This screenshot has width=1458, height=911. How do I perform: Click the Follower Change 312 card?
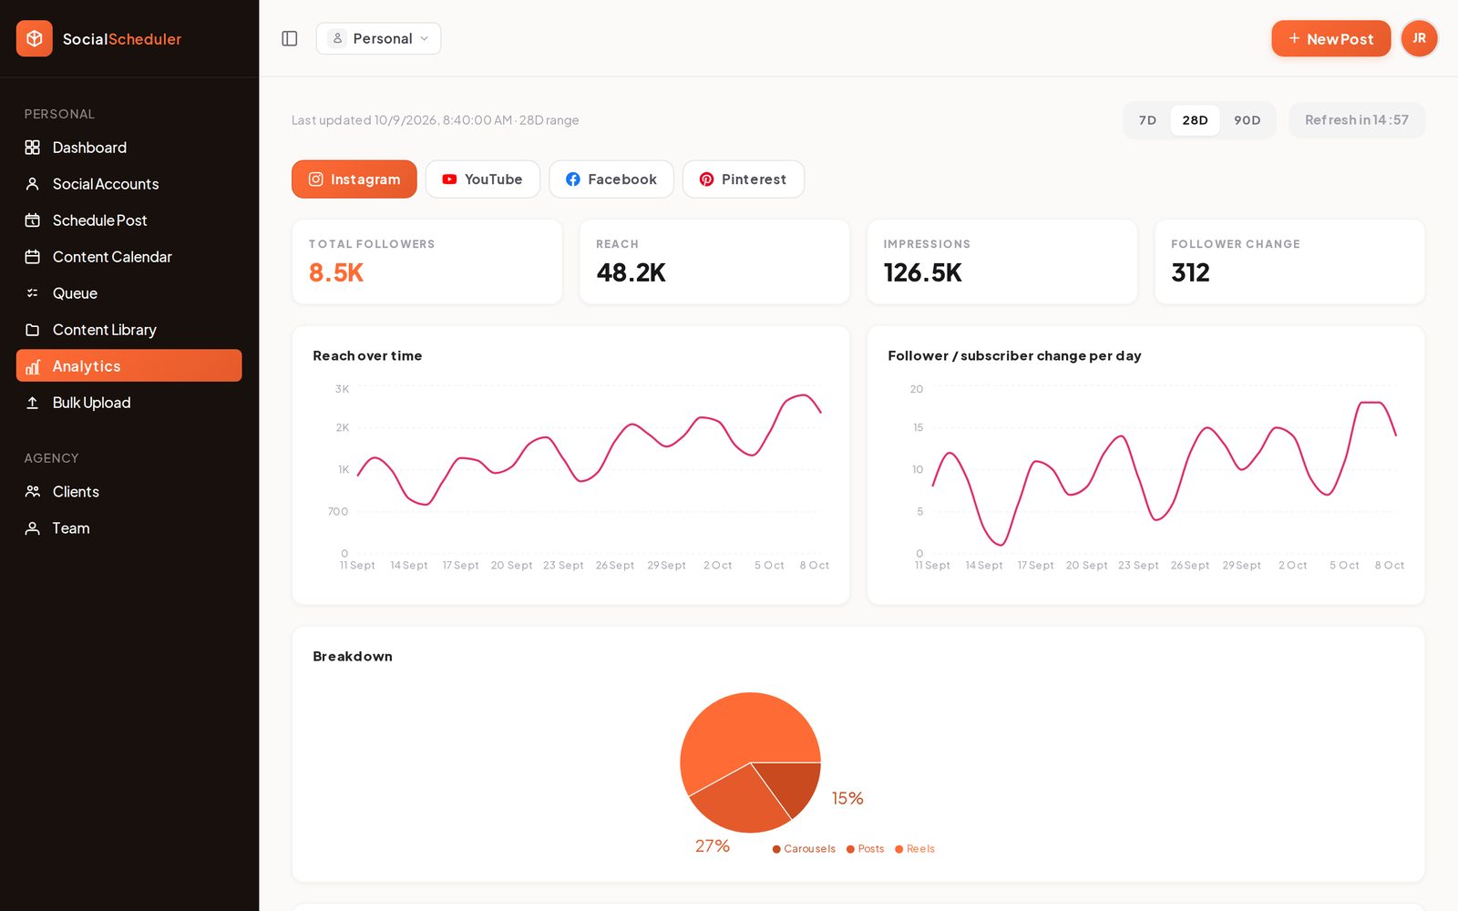click(1289, 261)
